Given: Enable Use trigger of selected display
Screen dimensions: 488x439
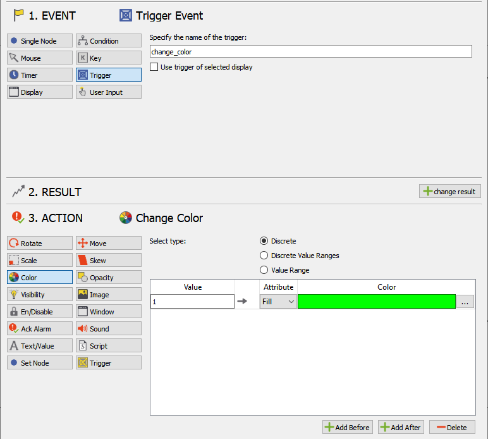Looking at the screenshot, I should click(154, 67).
